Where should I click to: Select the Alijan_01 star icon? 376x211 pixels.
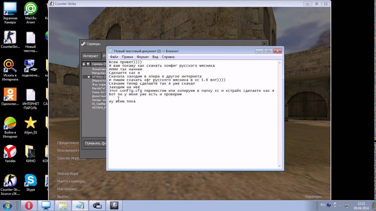pyautogui.click(x=31, y=125)
